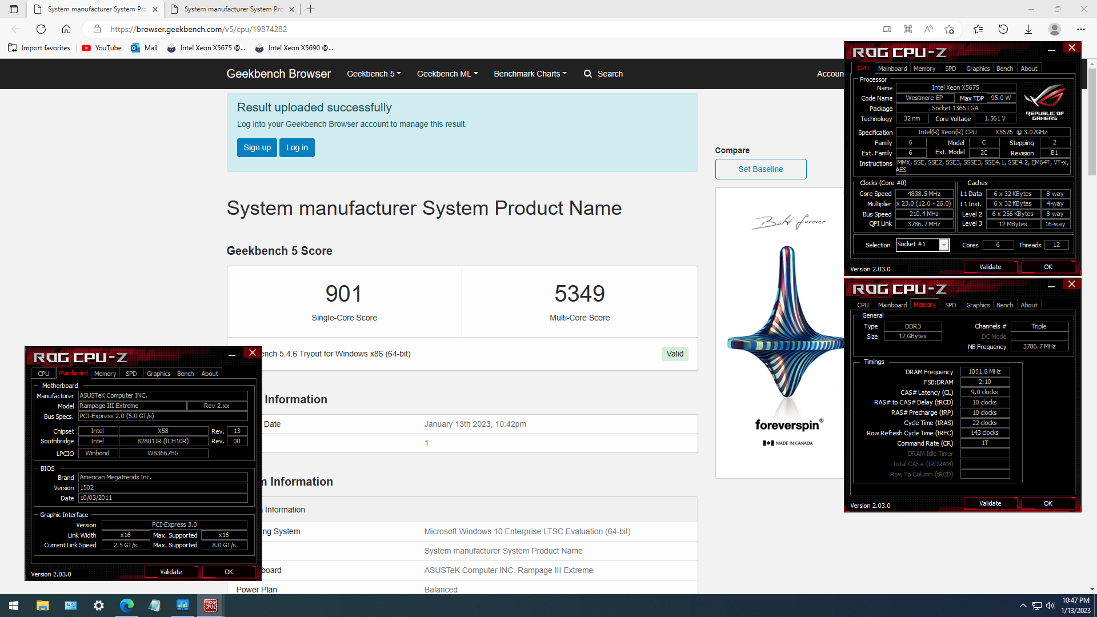Open the browser profile avatar
1097x617 pixels.
coord(1055,29)
